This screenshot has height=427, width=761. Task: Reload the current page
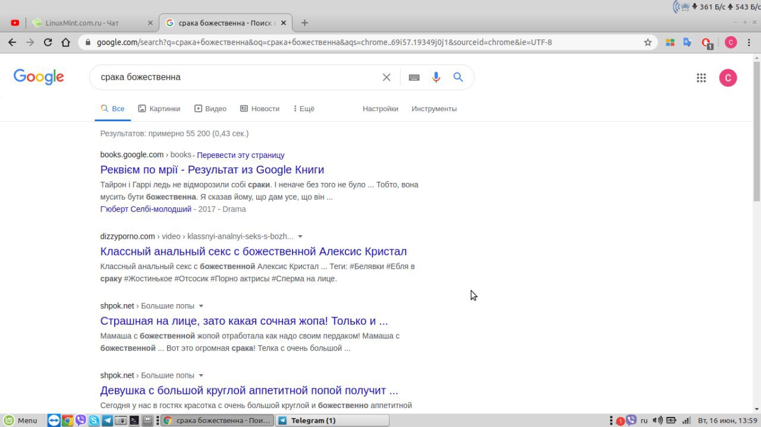coord(48,42)
